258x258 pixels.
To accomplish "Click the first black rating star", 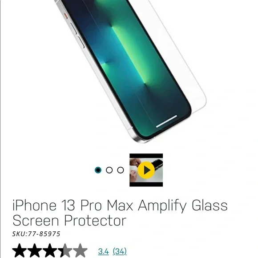I will click(20, 250).
